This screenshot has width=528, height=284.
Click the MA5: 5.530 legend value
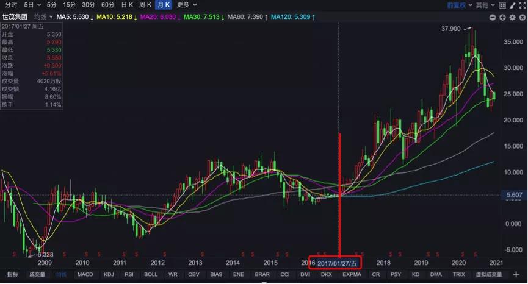73,17
